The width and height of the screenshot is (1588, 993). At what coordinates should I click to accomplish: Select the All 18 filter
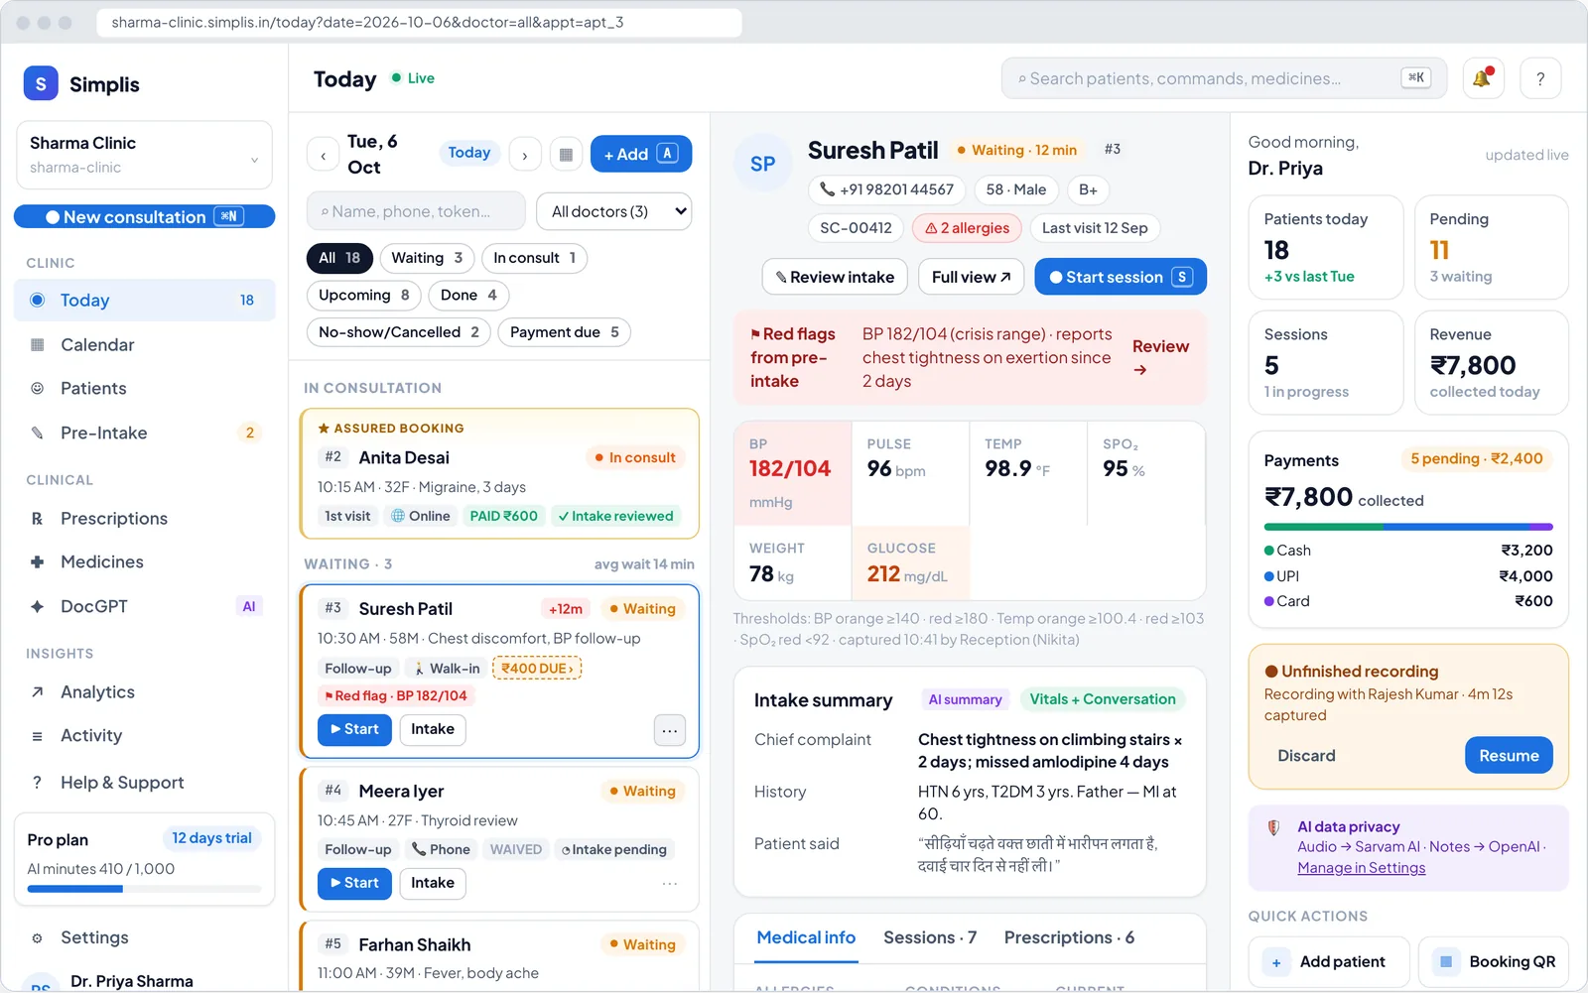[x=339, y=258]
